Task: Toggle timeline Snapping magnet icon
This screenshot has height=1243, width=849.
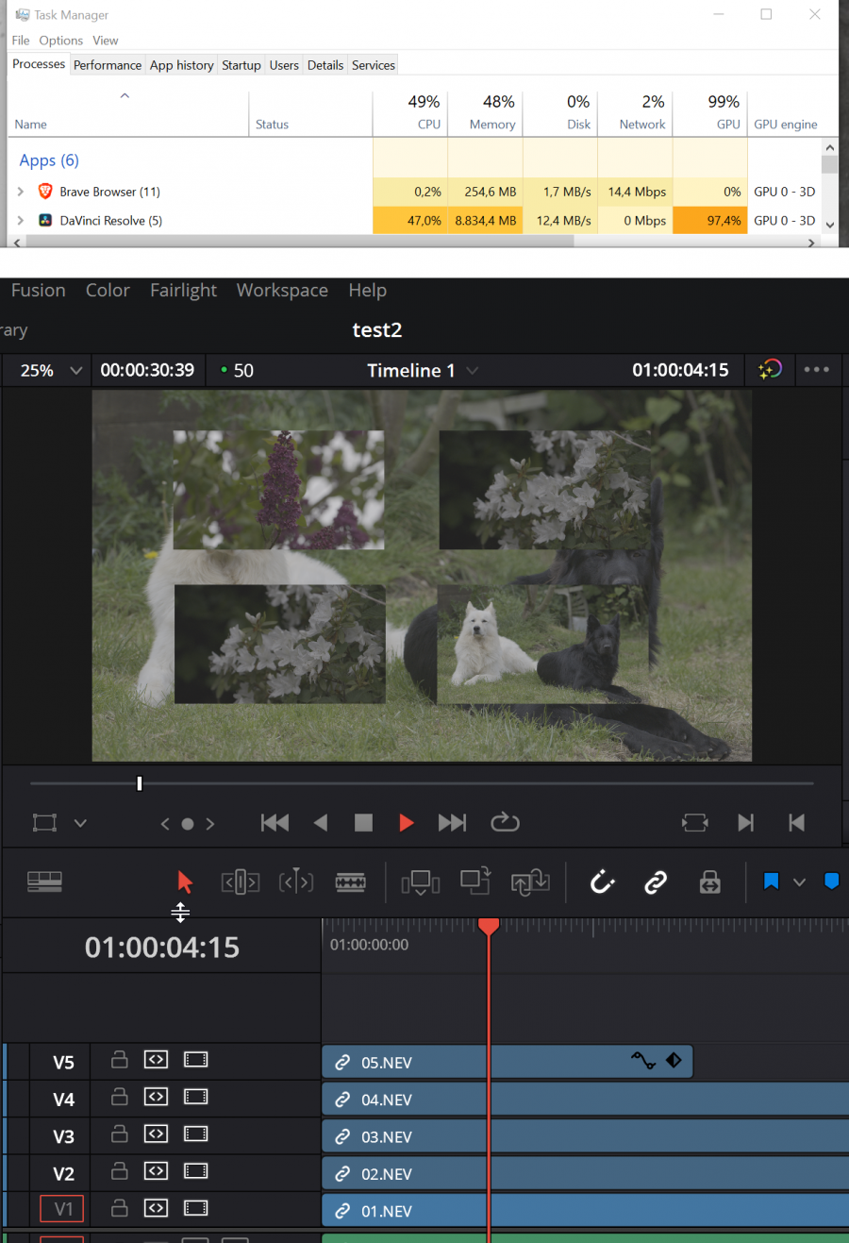Action: coord(602,882)
